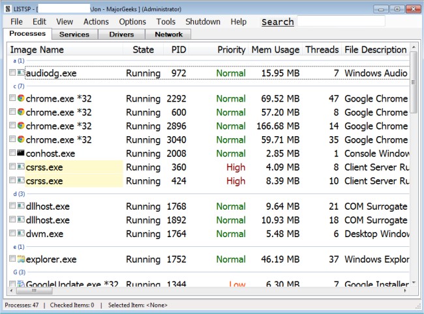
Task: Enable the explorer.exe row checkbox
Action: [12, 259]
